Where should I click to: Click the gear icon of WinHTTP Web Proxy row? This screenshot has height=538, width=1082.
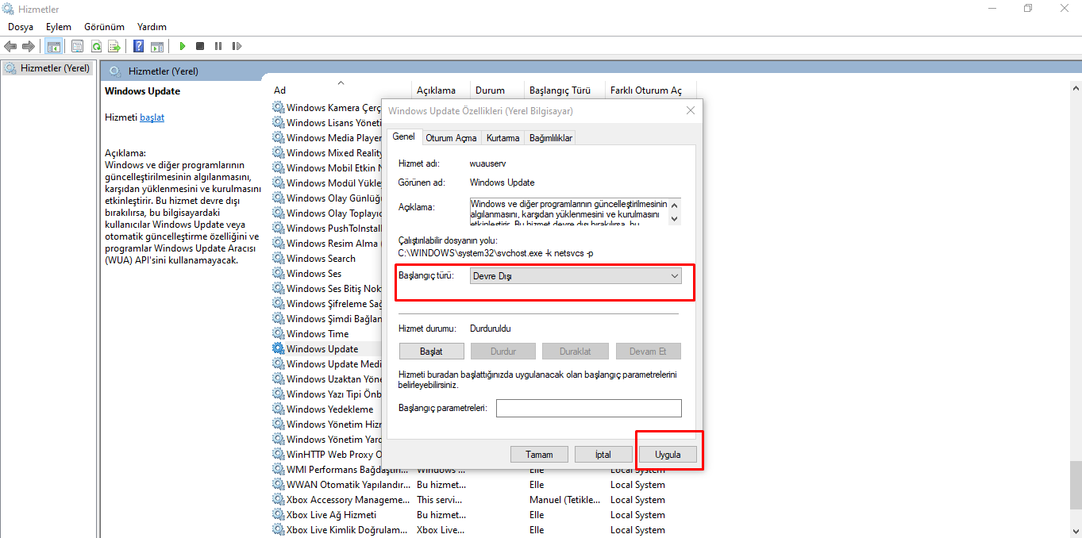click(x=279, y=454)
